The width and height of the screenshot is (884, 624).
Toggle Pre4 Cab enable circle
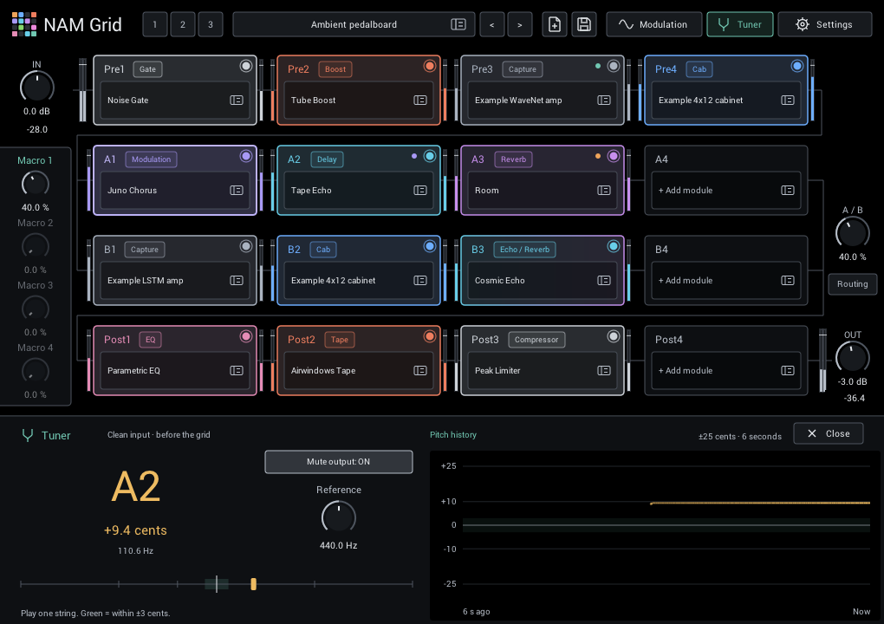point(797,66)
